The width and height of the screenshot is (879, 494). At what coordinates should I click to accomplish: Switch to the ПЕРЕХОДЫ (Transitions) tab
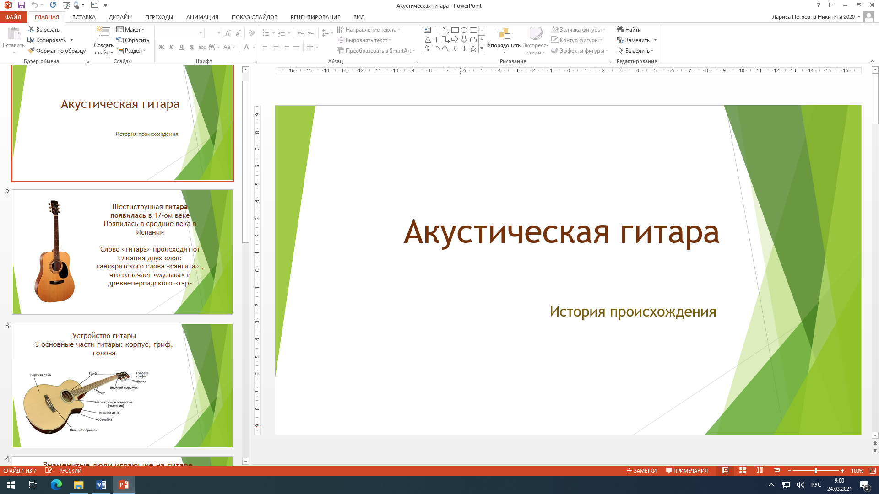click(x=159, y=17)
